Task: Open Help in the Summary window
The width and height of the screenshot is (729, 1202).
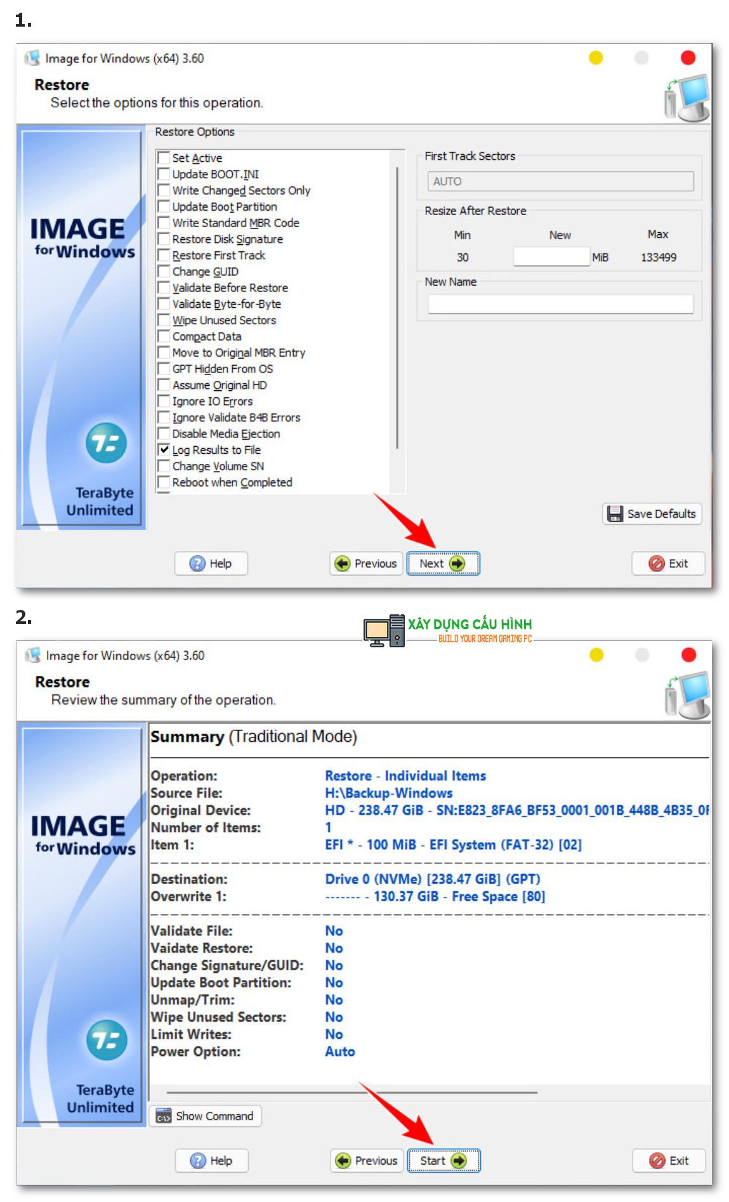Action: pyautogui.click(x=212, y=1161)
